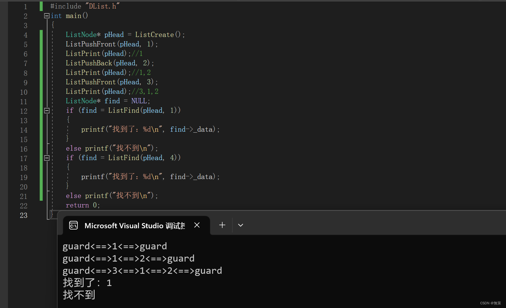Close the Microsoft Visual Studio debug console tab
Viewport: 506px width, 308px height.
(197, 225)
